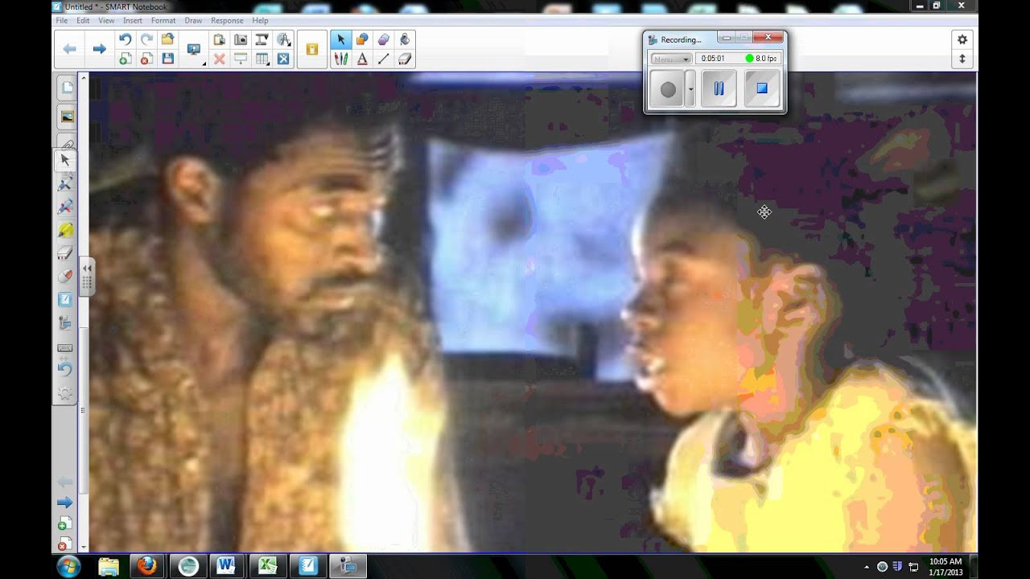The height and width of the screenshot is (579, 1030).
Task: Click the yellow add-on icon
Action: (x=312, y=49)
